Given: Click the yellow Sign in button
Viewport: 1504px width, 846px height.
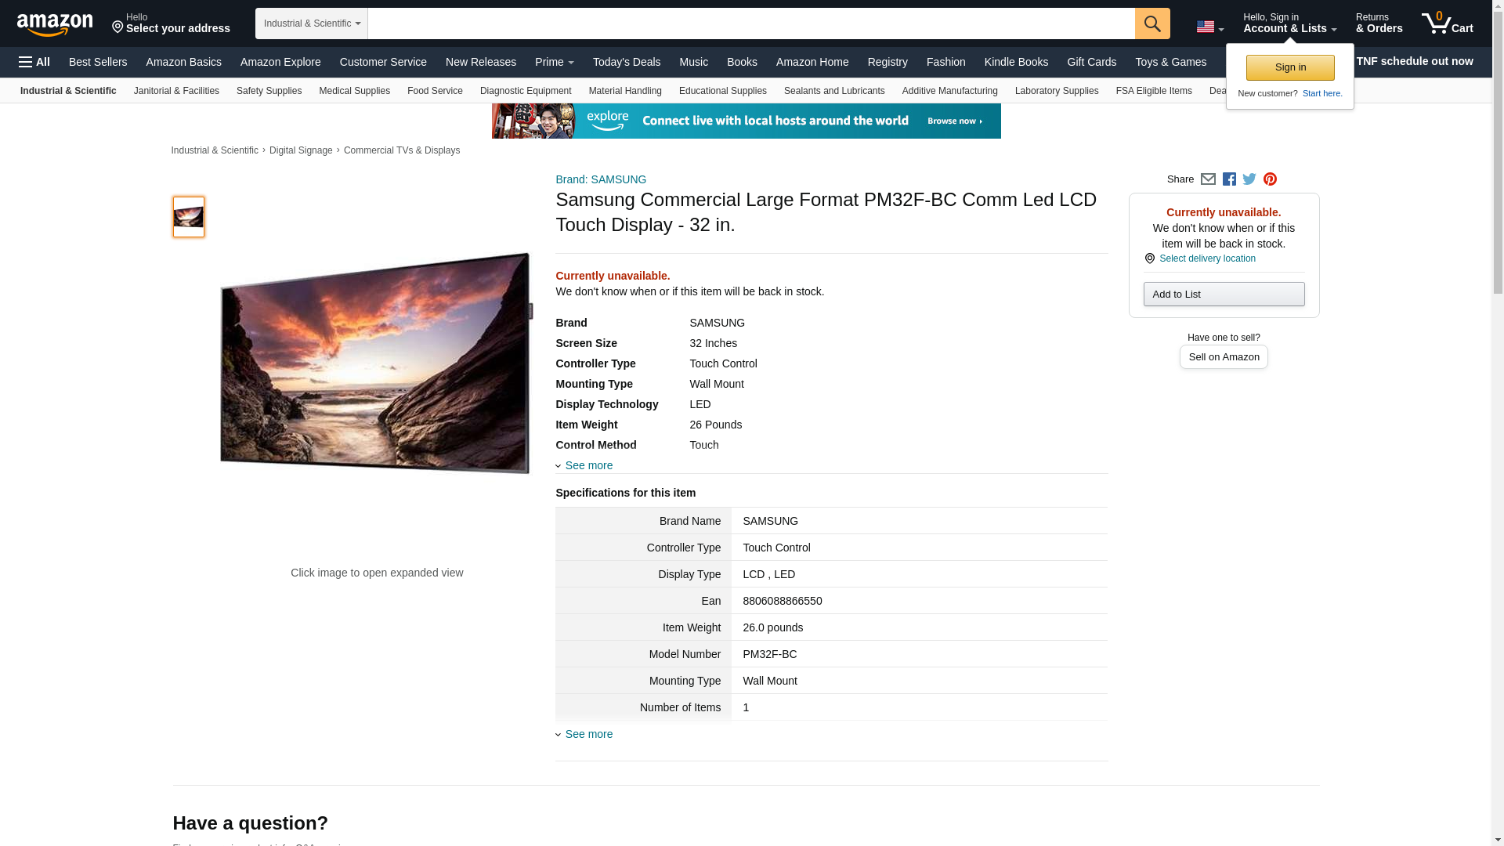Looking at the screenshot, I should click(1289, 67).
